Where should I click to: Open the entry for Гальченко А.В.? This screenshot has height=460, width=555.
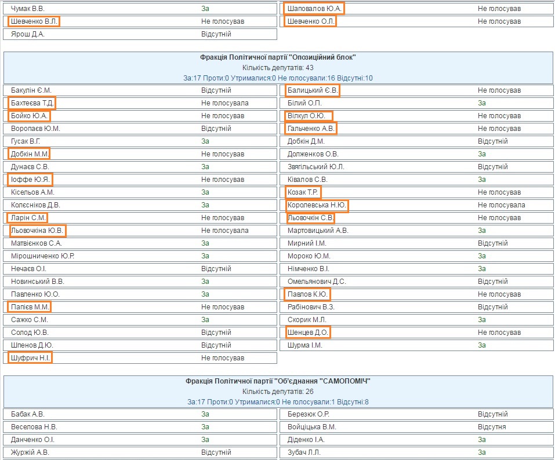click(311, 129)
